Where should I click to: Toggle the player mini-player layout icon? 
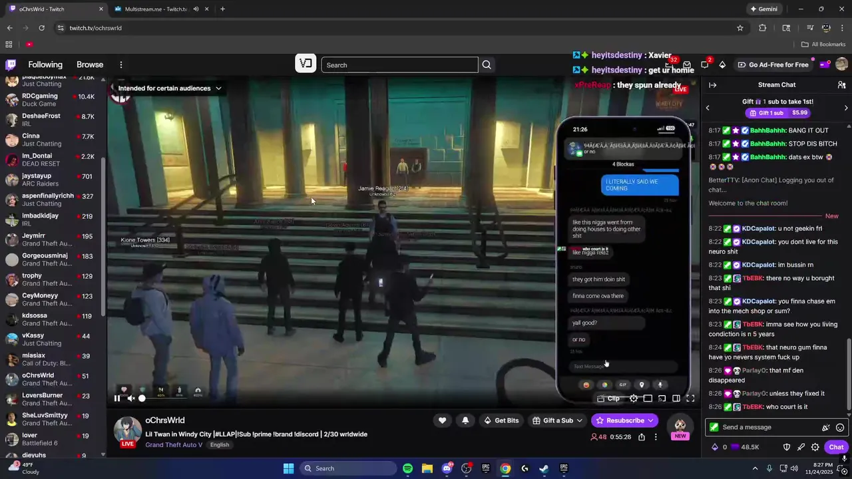tap(648, 399)
